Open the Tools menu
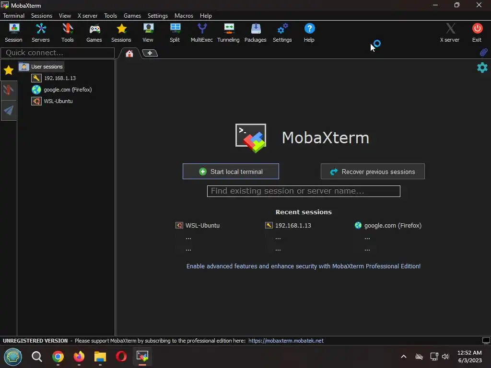Image resolution: width=491 pixels, height=368 pixels. 111,16
